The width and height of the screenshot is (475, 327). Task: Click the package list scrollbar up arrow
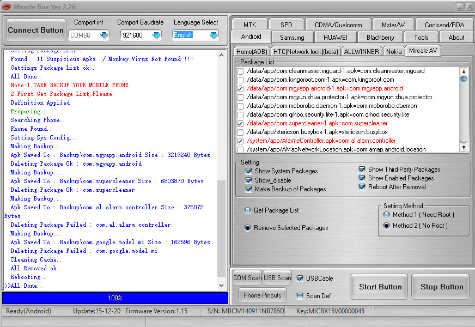[x=464, y=71]
